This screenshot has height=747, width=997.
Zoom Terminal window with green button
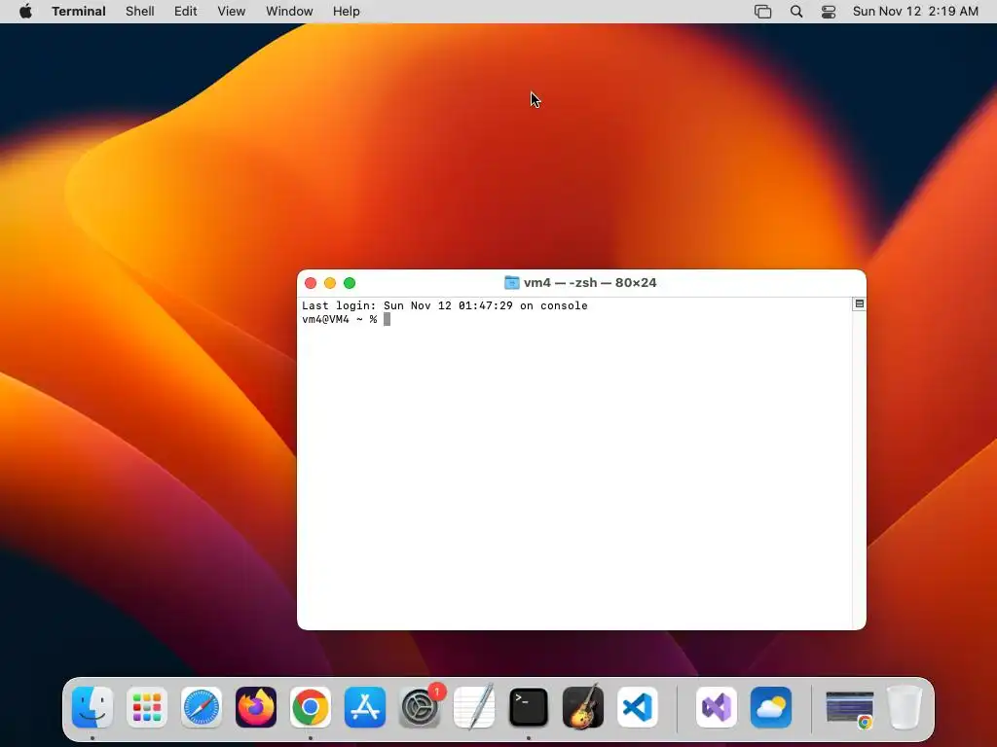tap(350, 283)
